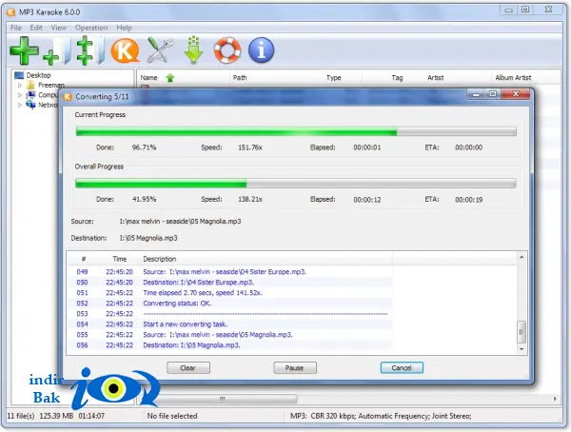Click the lifebuoy Help icon
571x432 pixels.
click(x=227, y=49)
